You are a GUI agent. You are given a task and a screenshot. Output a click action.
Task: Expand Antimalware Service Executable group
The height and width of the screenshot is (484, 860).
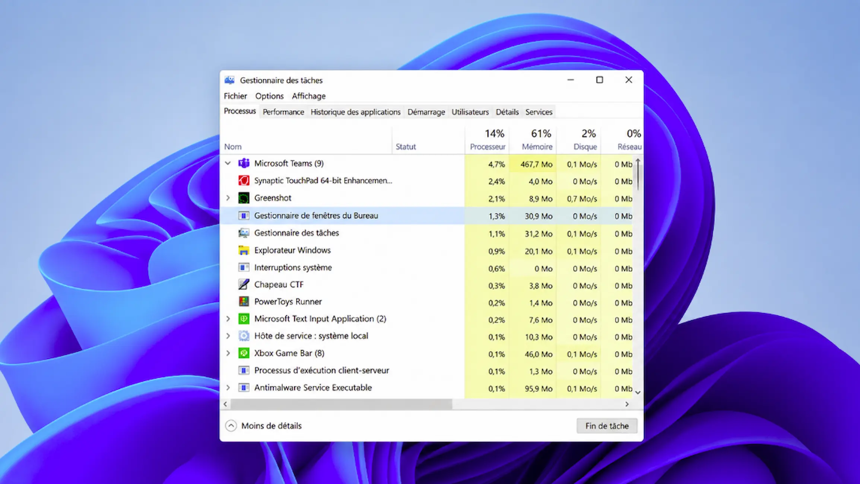[228, 388]
